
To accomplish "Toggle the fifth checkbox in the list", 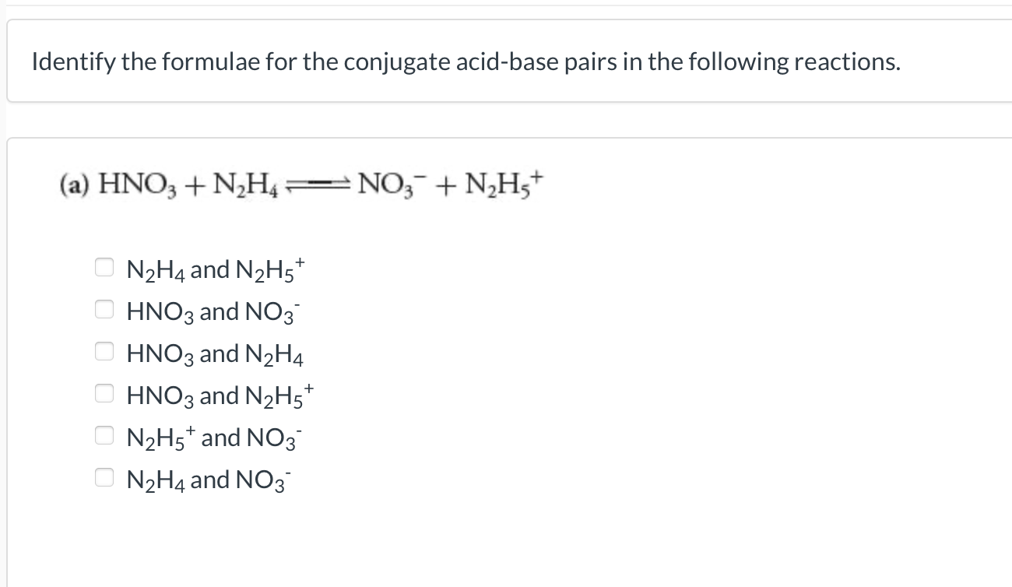I will coord(104,434).
